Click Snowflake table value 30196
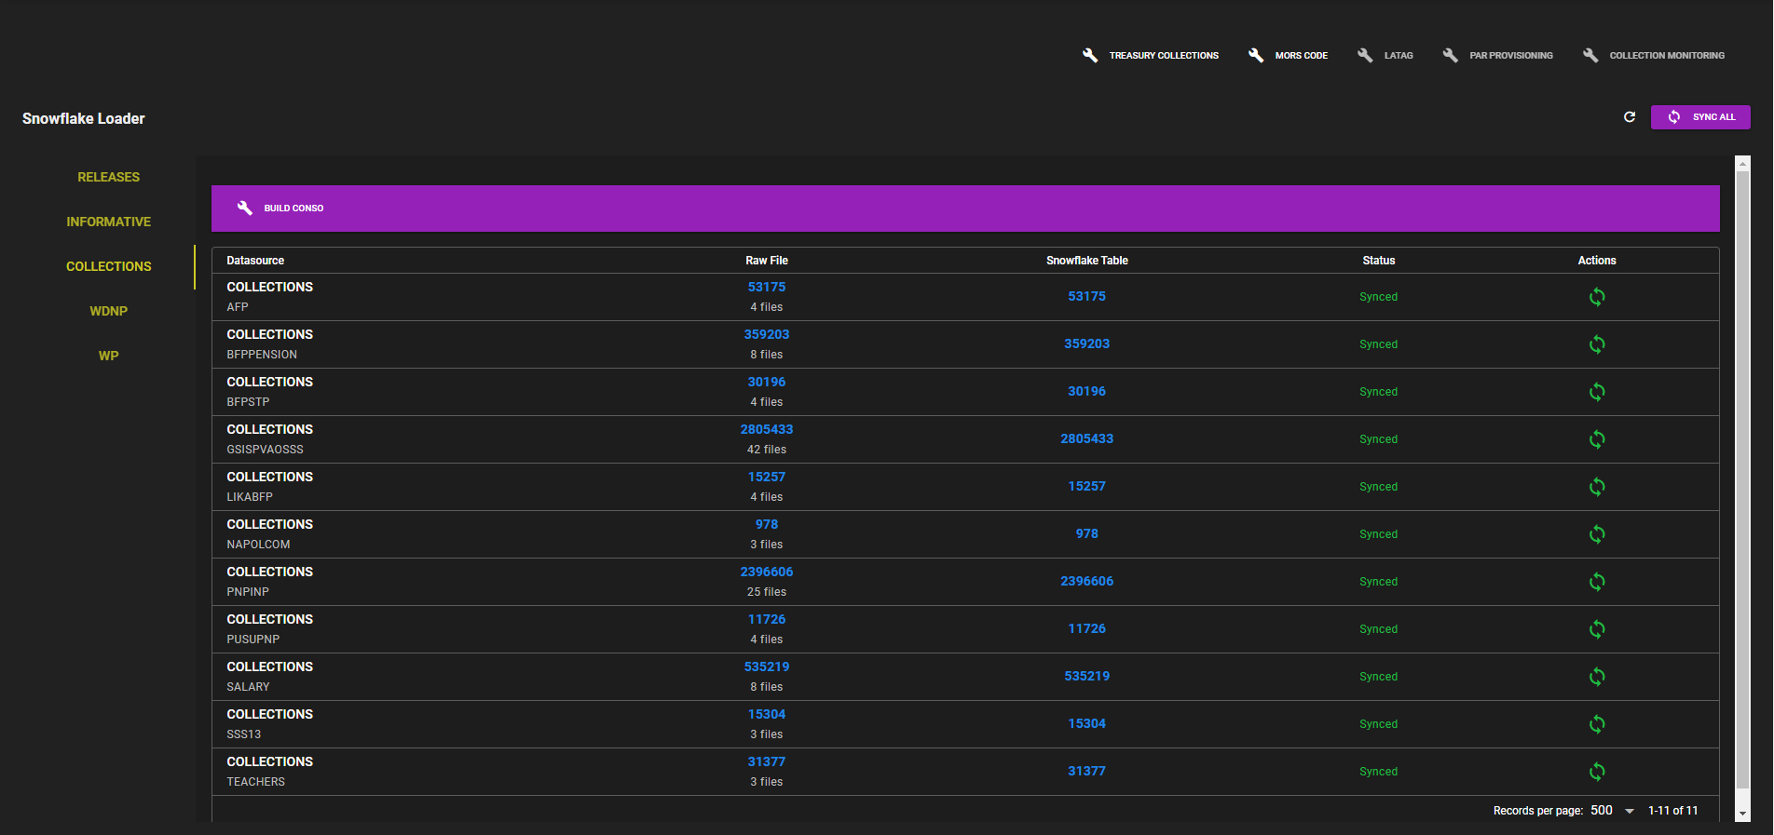This screenshot has height=835, width=1774. pos(1087,391)
